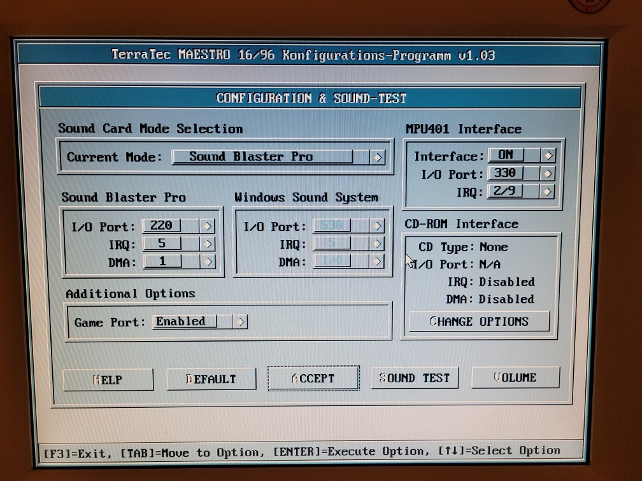
Task: Expand MPU401 I/O Port arrow
Action: click(548, 174)
